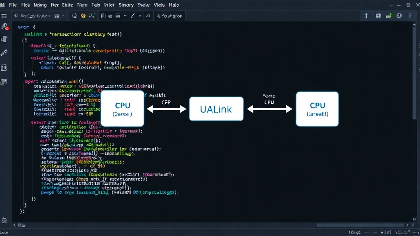Select the UALink box in the diagram
420x236 pixels.
pyautogui.click(x=216, y=109)
